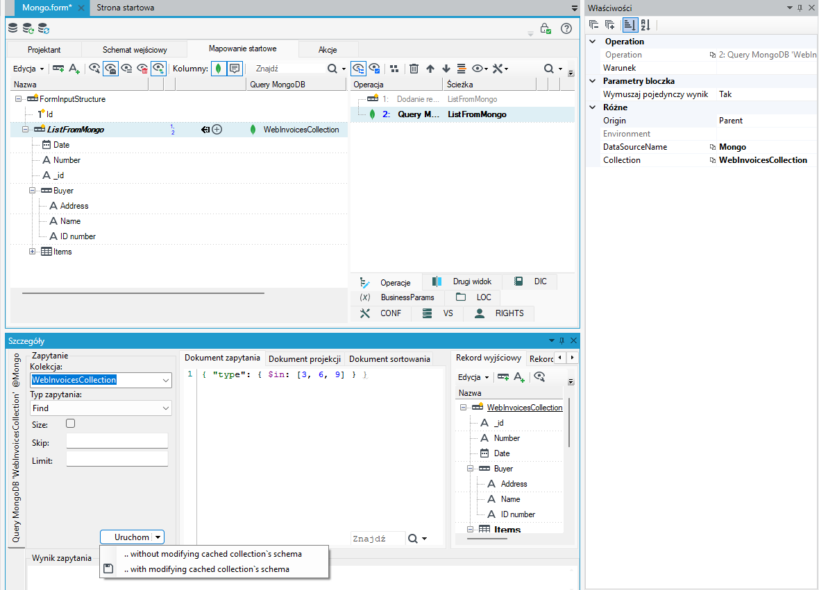
Task: Click the collapse all categories icon in Właściwości
Action: point(594,24)
